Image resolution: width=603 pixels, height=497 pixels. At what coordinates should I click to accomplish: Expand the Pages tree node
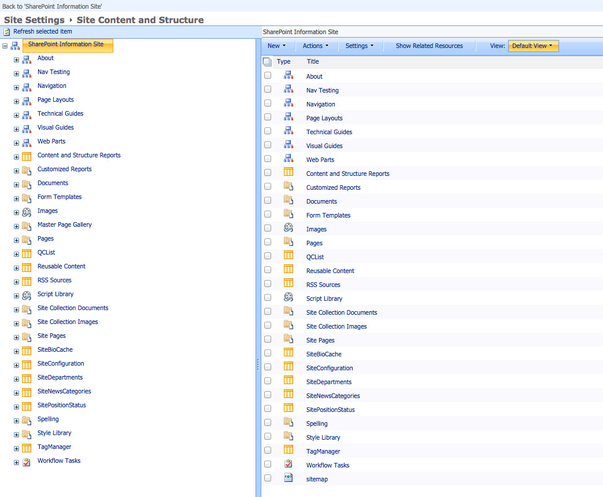click(x=17, y=240)
